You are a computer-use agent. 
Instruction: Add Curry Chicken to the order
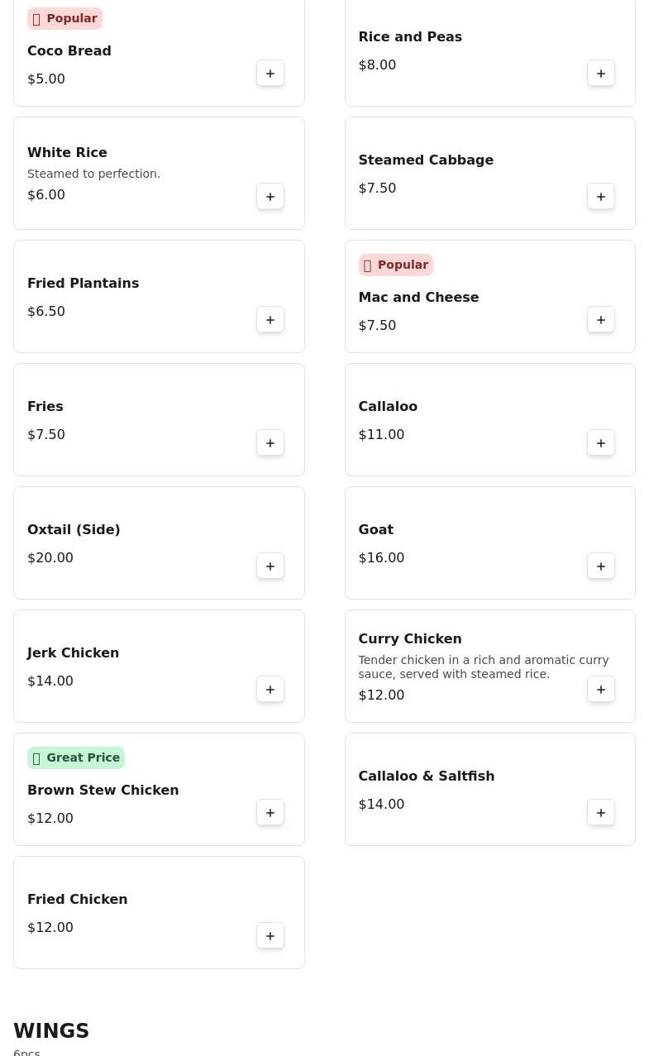601,690
